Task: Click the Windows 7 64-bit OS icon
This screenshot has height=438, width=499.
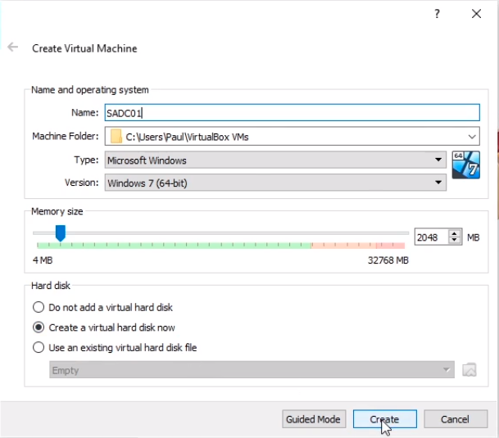Action: point(465,165)
